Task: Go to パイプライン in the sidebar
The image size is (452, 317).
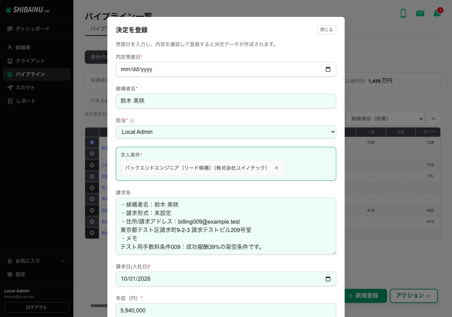Action: pos(36,74)
